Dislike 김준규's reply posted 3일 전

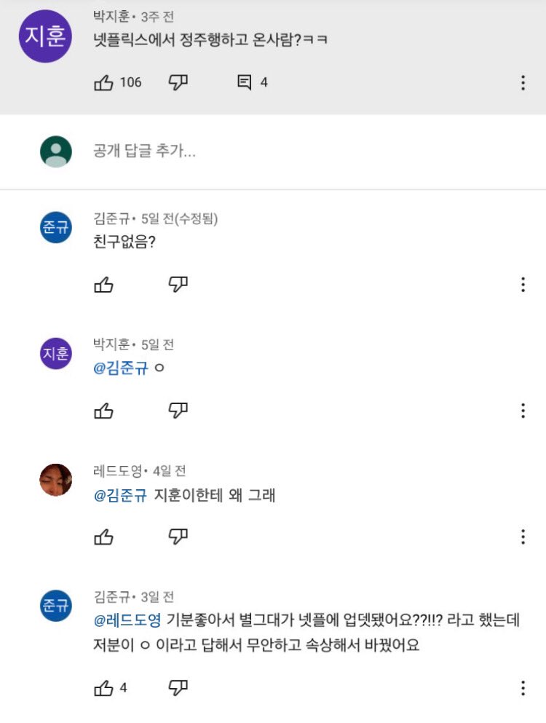tap(178, 687)
